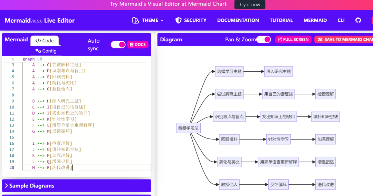Click the Mermaid logo in Save button
Viewport: 373px width, 196px height.
point(320,39)
